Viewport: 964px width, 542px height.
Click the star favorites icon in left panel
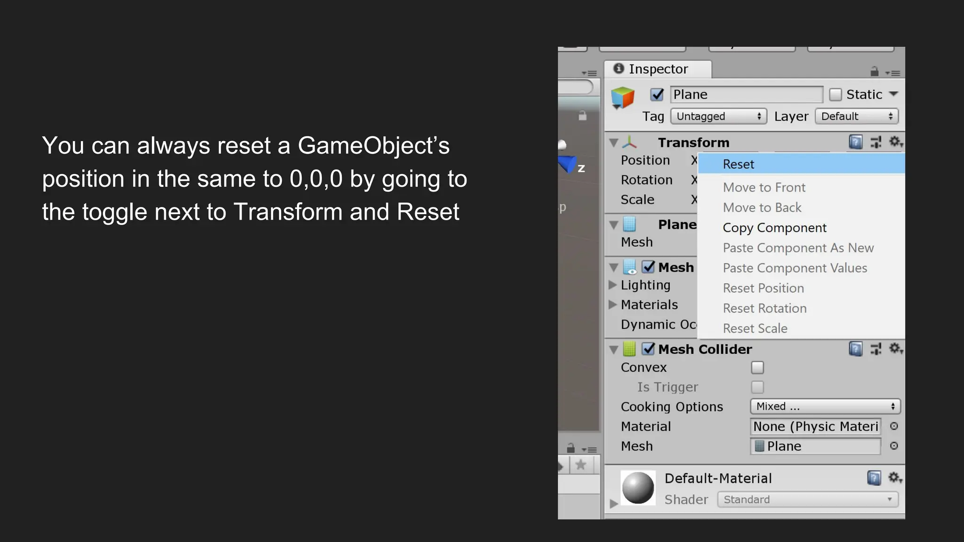coord(581,465)
